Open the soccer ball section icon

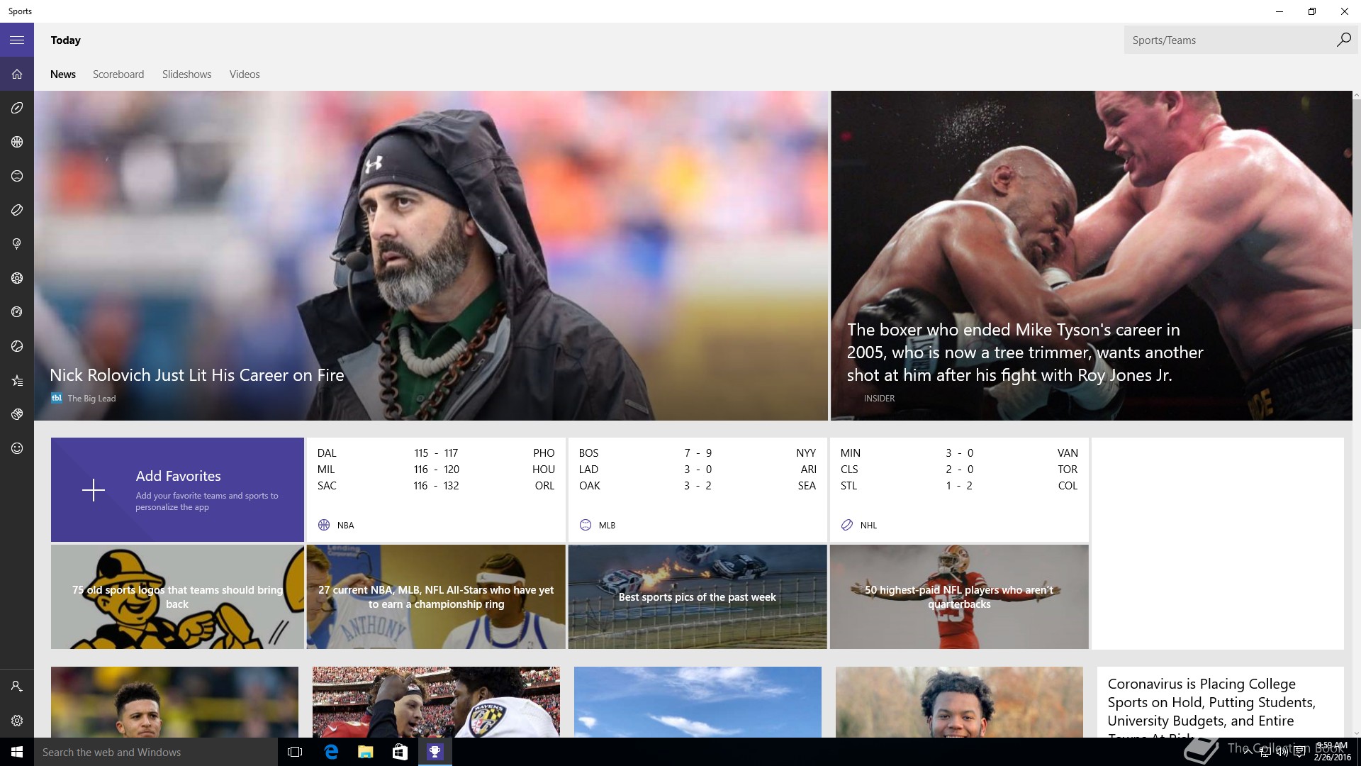click(x=17, y=278)
